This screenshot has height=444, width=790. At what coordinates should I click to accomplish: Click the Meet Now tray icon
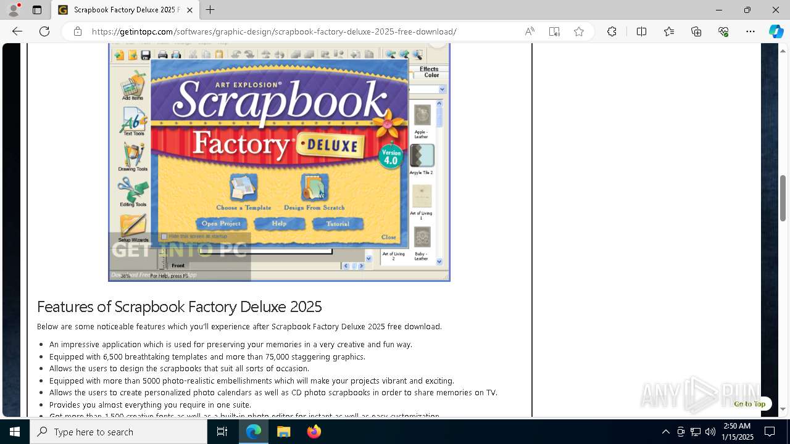coord(681,432)
